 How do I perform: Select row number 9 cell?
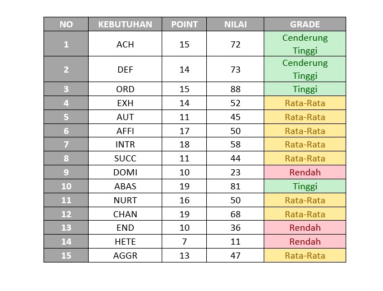point(66,173)
